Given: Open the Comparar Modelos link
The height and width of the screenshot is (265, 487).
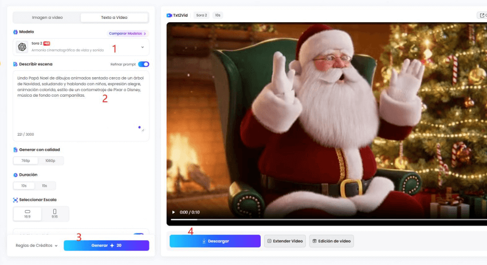Looking at the screenshot, I should pyautogui.click(x=127, y=34).
